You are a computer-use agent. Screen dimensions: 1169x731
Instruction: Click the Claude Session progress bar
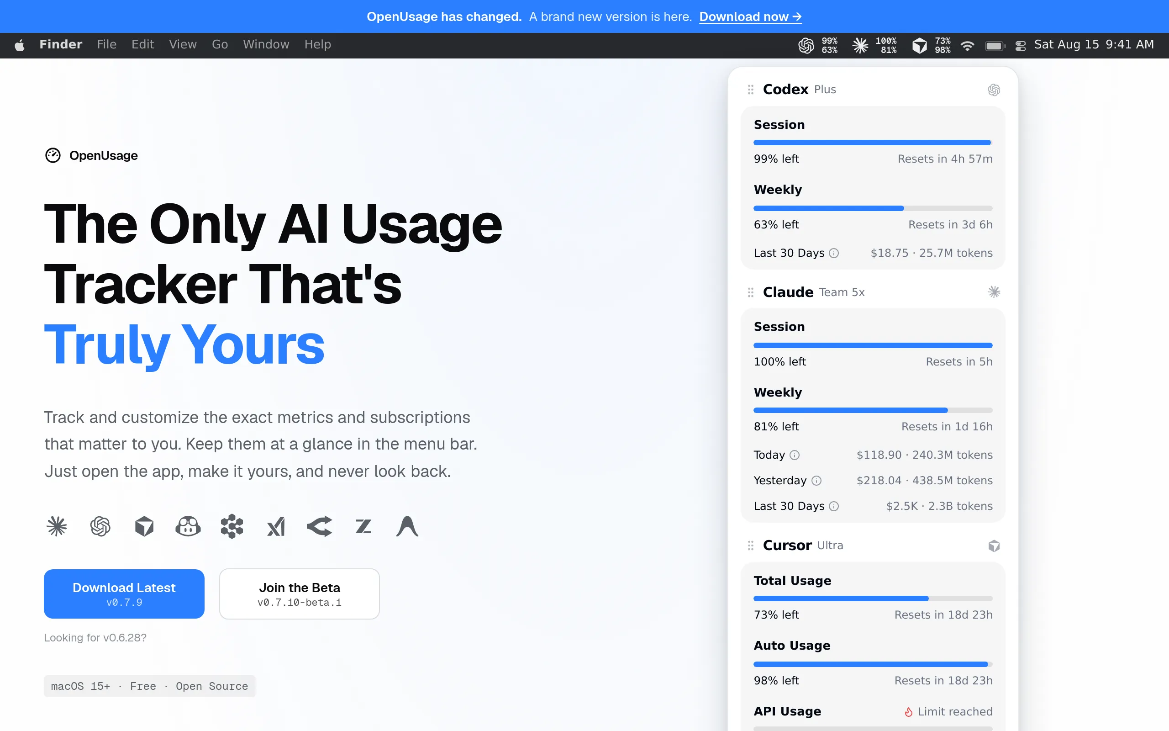(873, 345)
